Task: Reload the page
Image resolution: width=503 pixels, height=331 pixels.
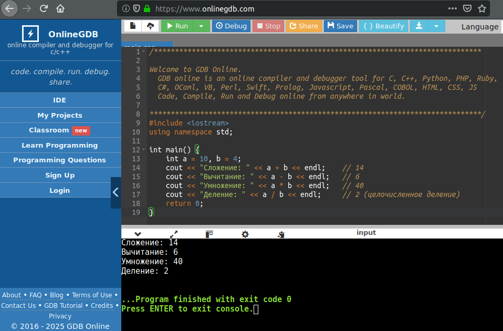Action: (x=44, y=8)
